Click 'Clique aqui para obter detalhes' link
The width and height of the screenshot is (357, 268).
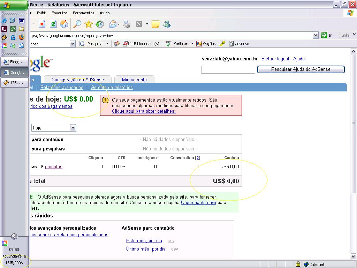coord(144,111)
